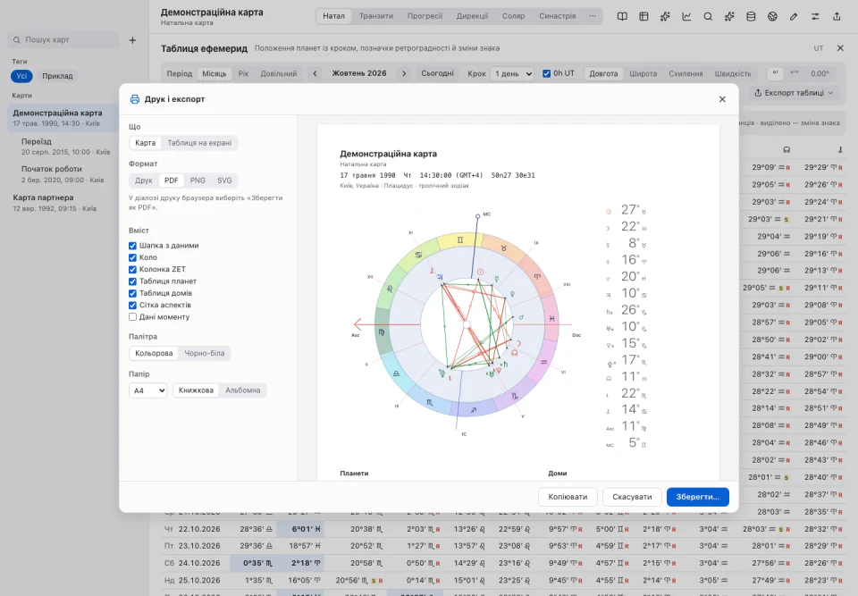Image resolution: width=858 pixels, height=596 pixels.
Task: Open the Крок 1 день dropdown
Action: coord(511,73)
